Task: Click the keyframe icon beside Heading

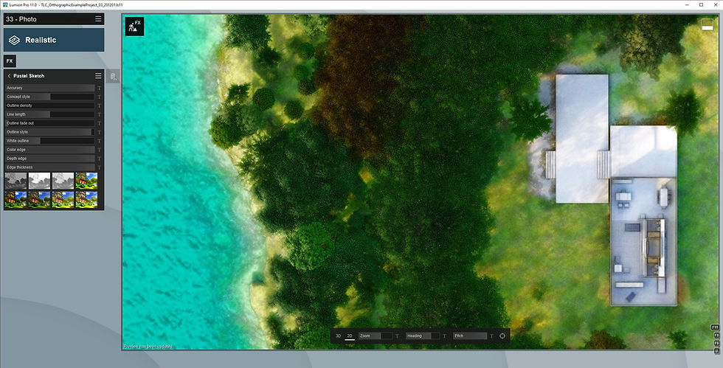Action: click(x=444, y=336)
